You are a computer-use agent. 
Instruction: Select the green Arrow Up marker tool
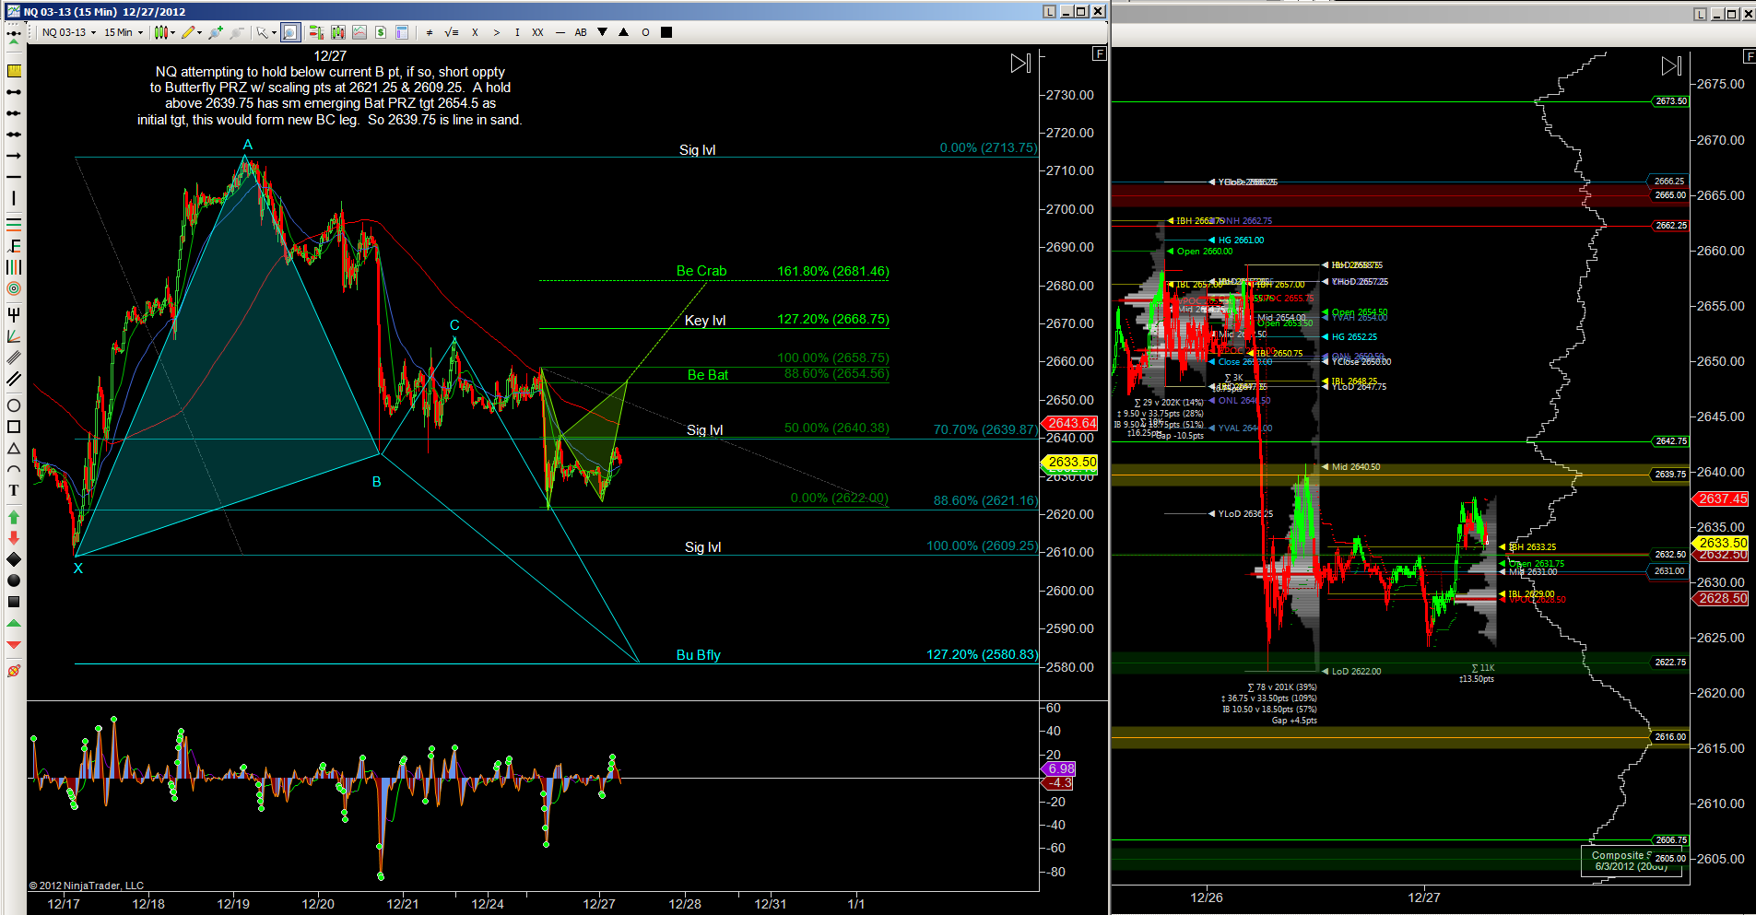click(14, 518)
